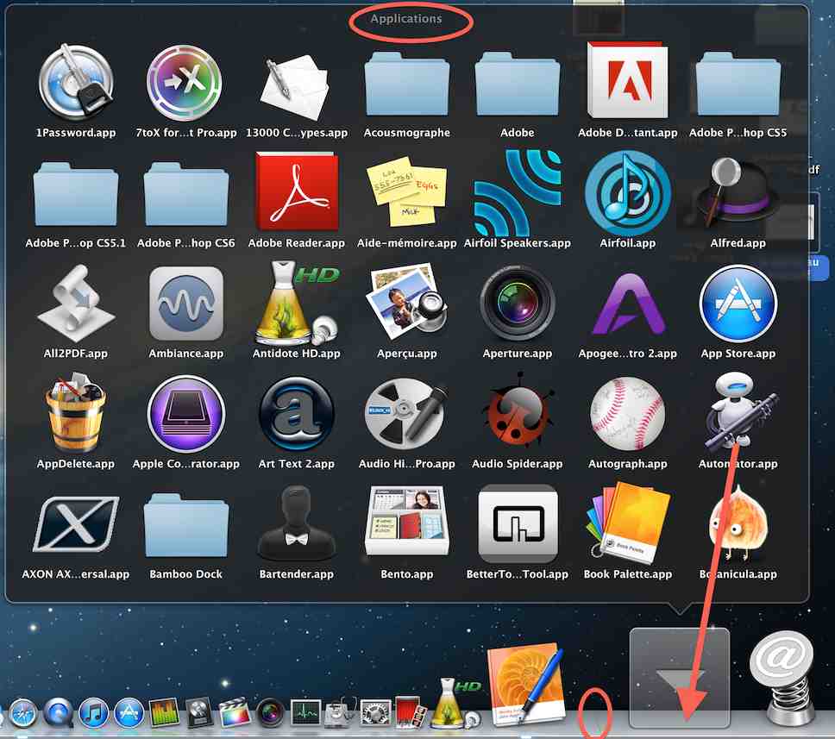Click the Antidote HD flask in the Dock
This screenshot has height=739, width=835.
click(x=455, y=703)
